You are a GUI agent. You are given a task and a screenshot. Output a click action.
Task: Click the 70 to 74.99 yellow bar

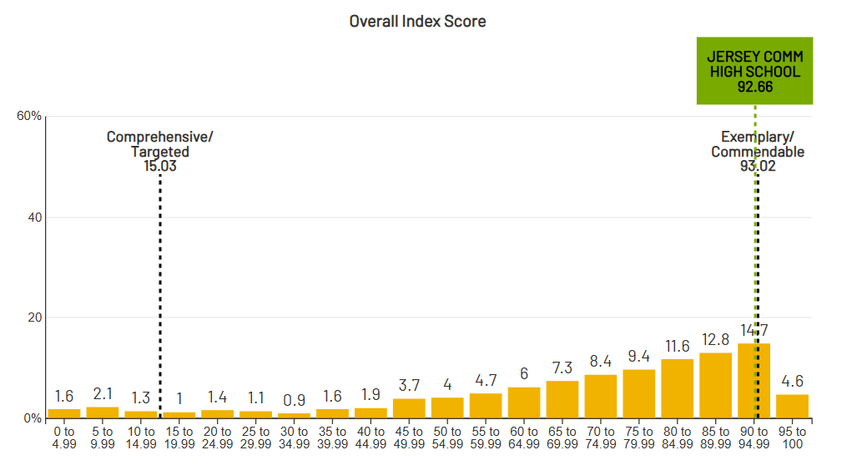pyautogui.click(x=600, y=396)
